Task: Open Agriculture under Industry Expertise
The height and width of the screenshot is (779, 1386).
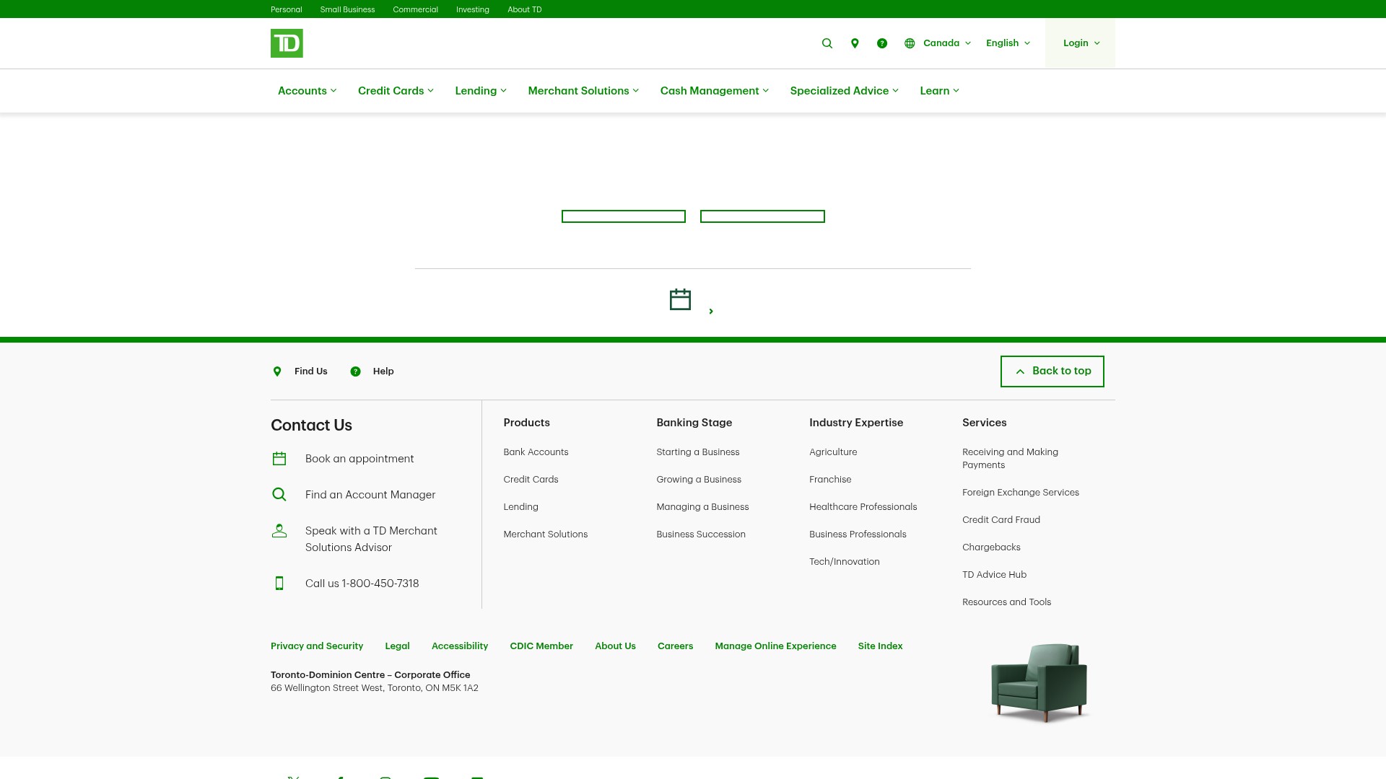Action: (833, 452)
